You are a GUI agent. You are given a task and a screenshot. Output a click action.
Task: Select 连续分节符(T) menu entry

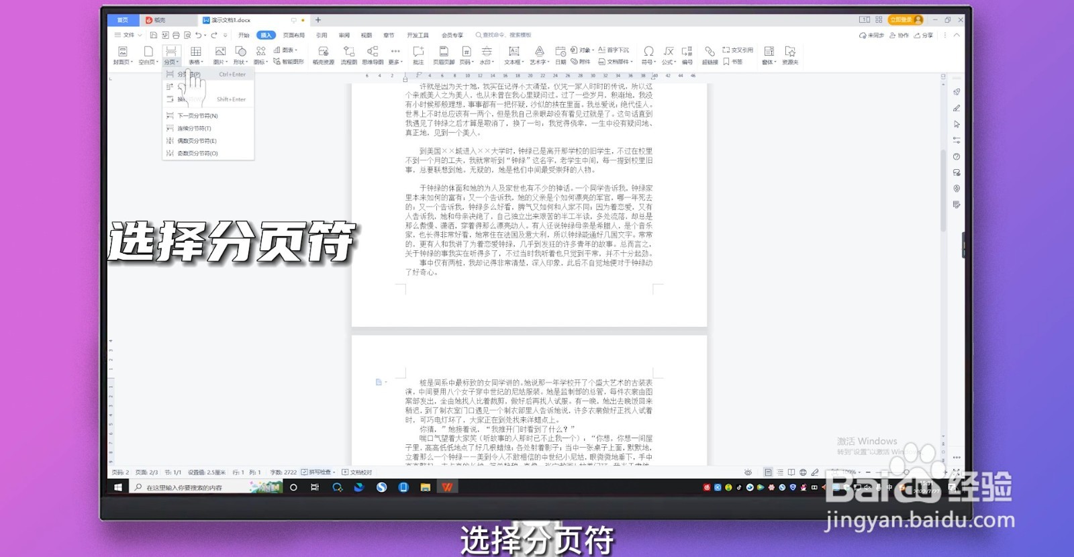pyautogui.click(x=208, y=128)
